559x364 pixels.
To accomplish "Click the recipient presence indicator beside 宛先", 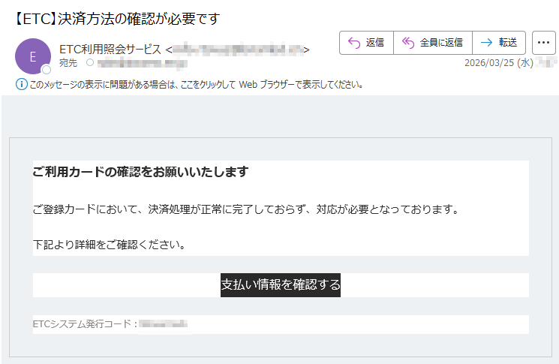I will [x=91, y=63].
